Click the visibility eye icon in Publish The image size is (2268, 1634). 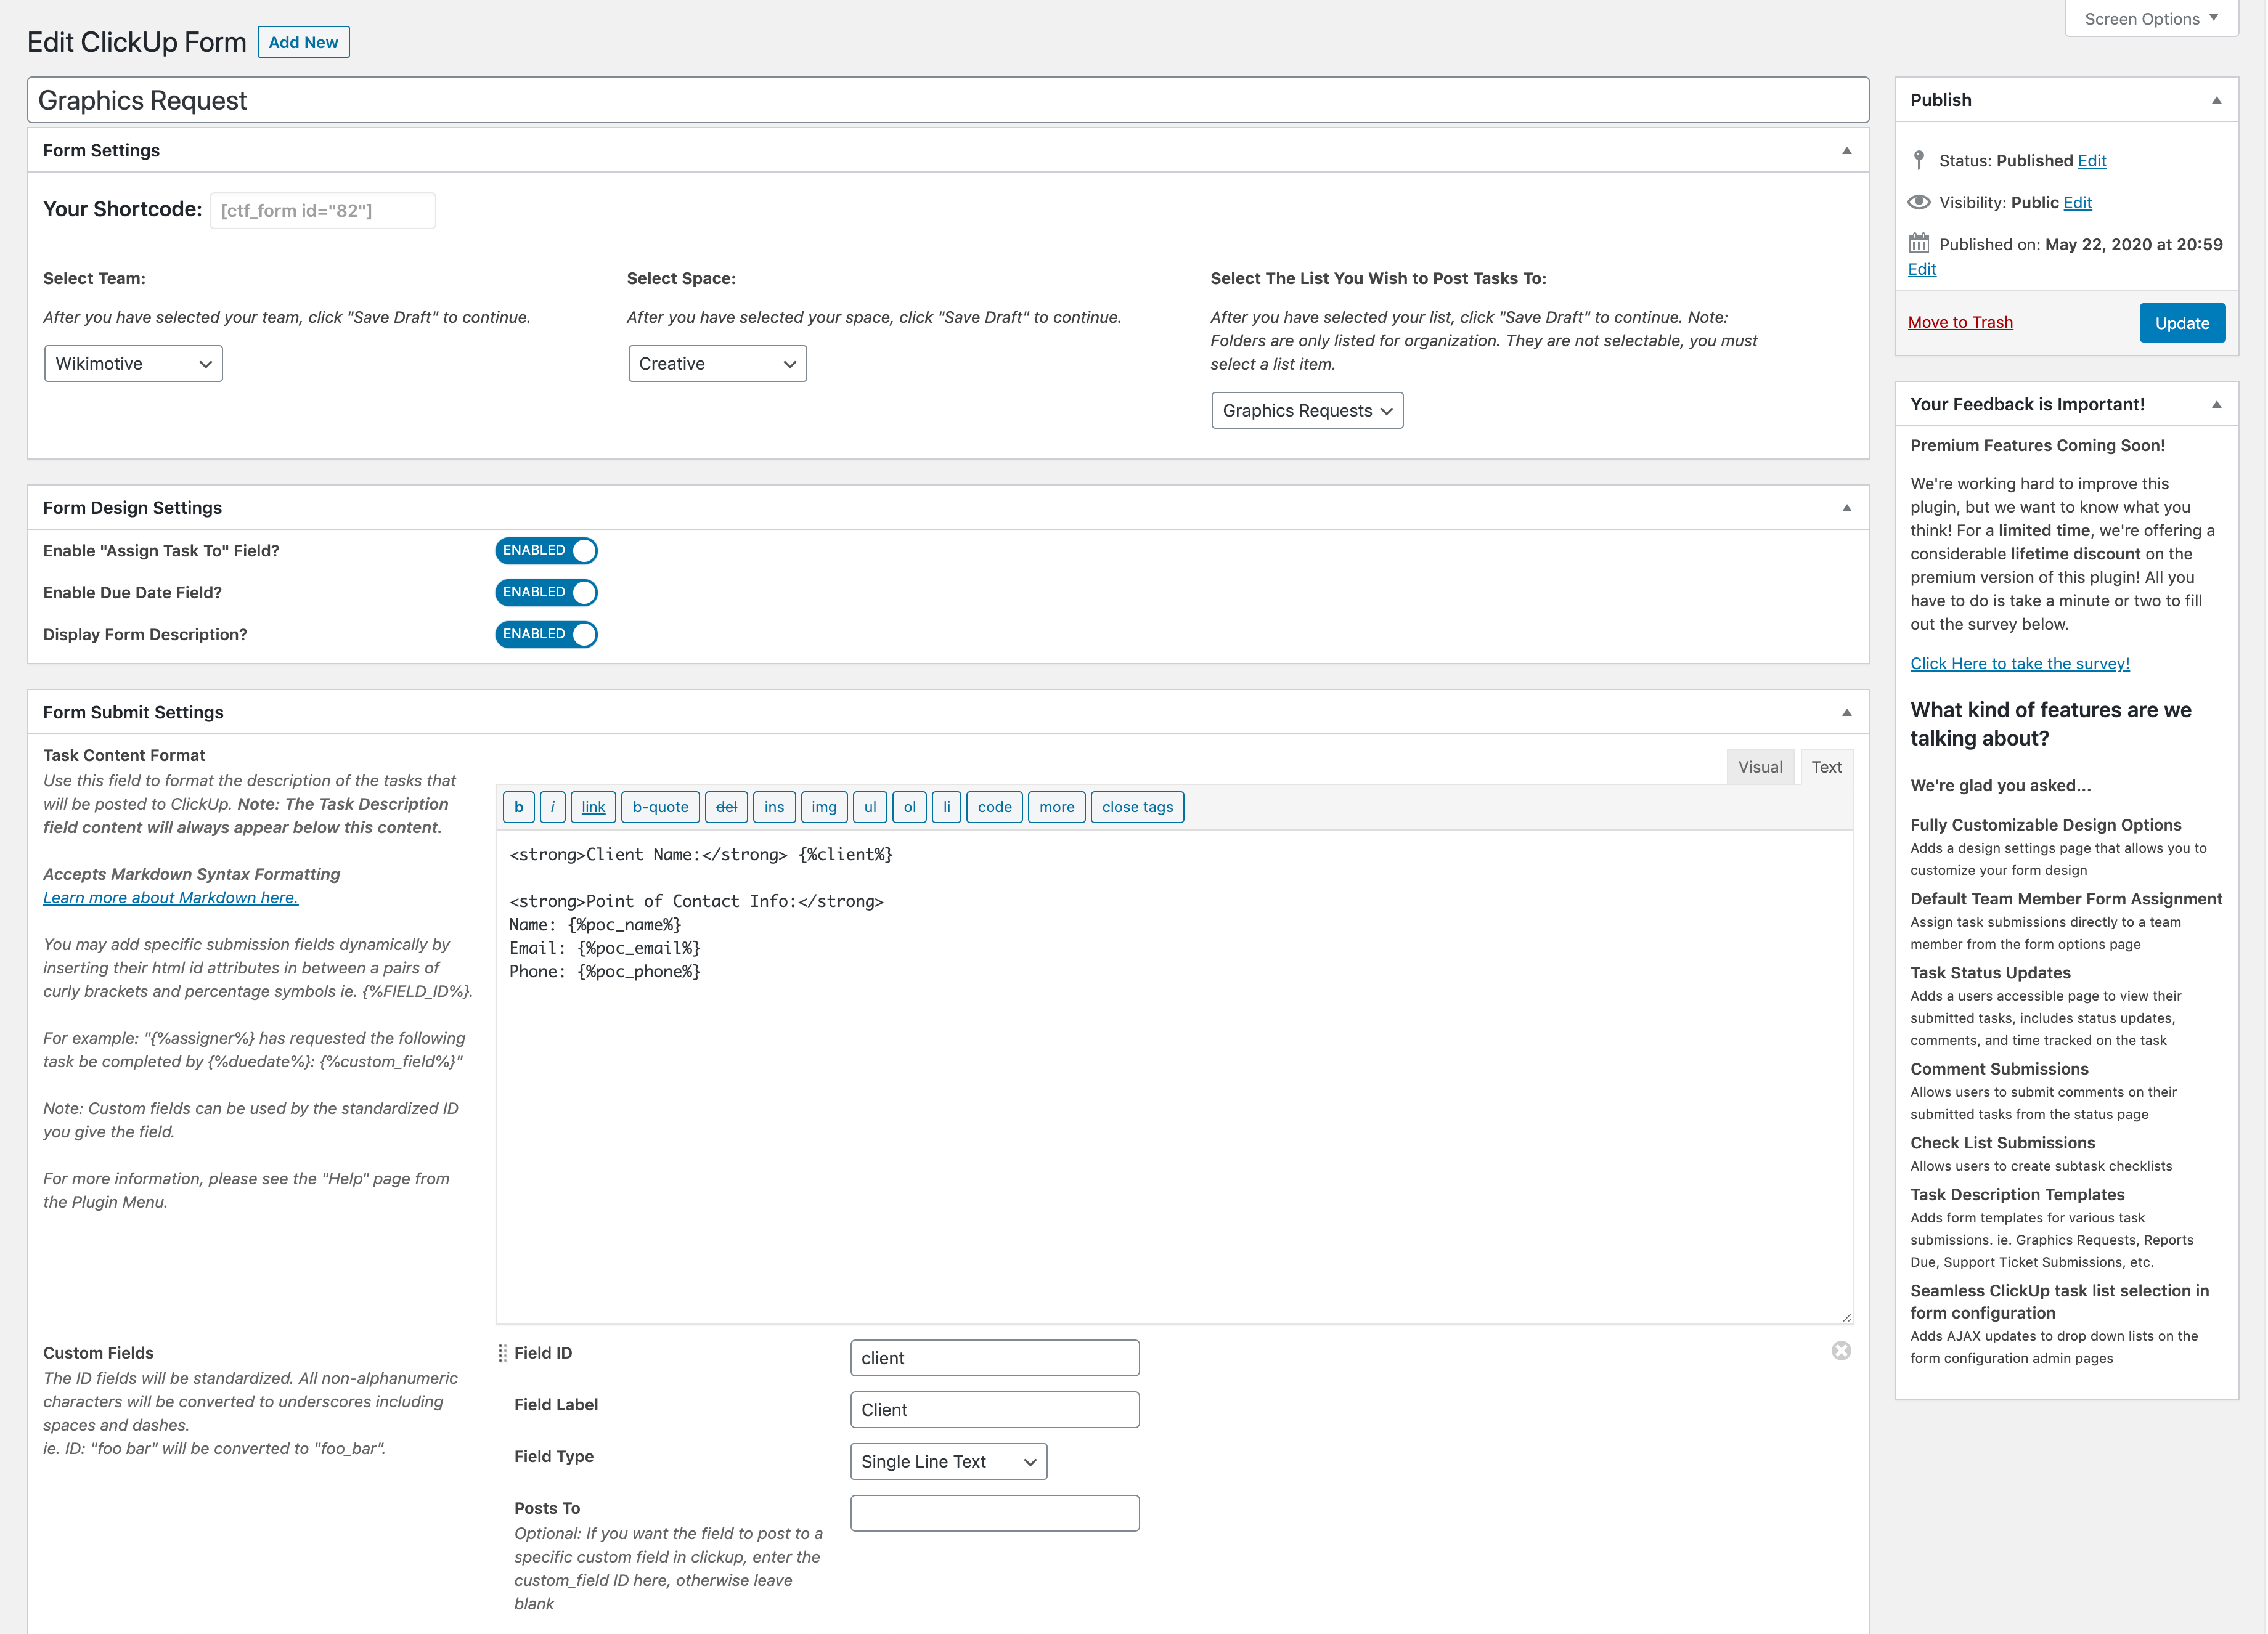pos(1918,202)
